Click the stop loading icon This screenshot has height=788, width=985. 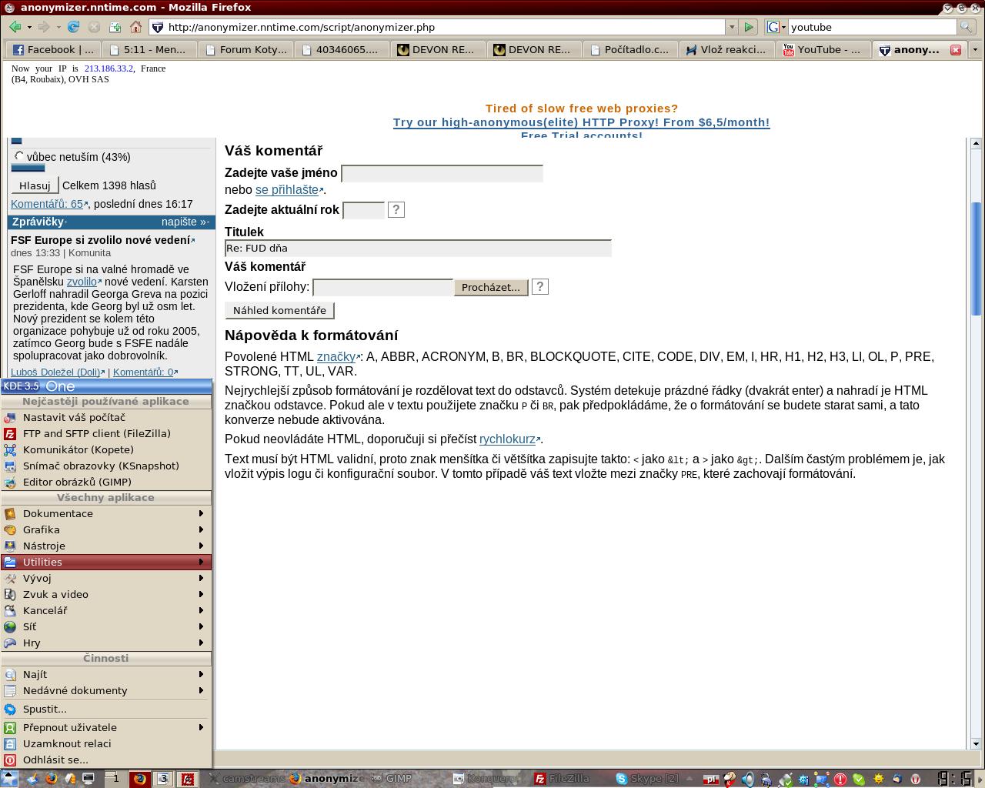coord(95,27)
